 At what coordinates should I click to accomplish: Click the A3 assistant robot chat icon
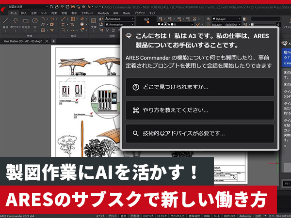pyautogui.click(x=129, y=35)
